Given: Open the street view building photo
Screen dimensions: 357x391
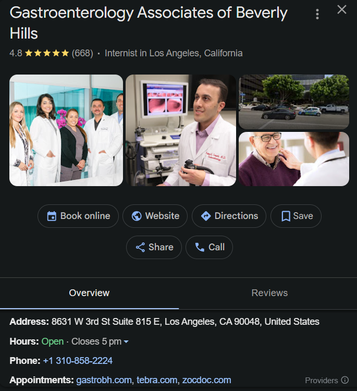Looking at the screenshot, I should [293, 102].
